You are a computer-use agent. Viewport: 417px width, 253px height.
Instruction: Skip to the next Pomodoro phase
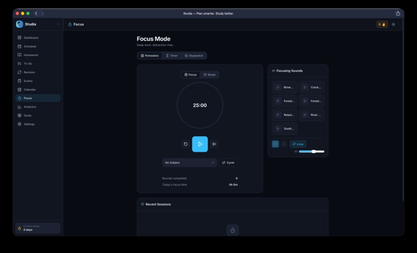point(214,144)
